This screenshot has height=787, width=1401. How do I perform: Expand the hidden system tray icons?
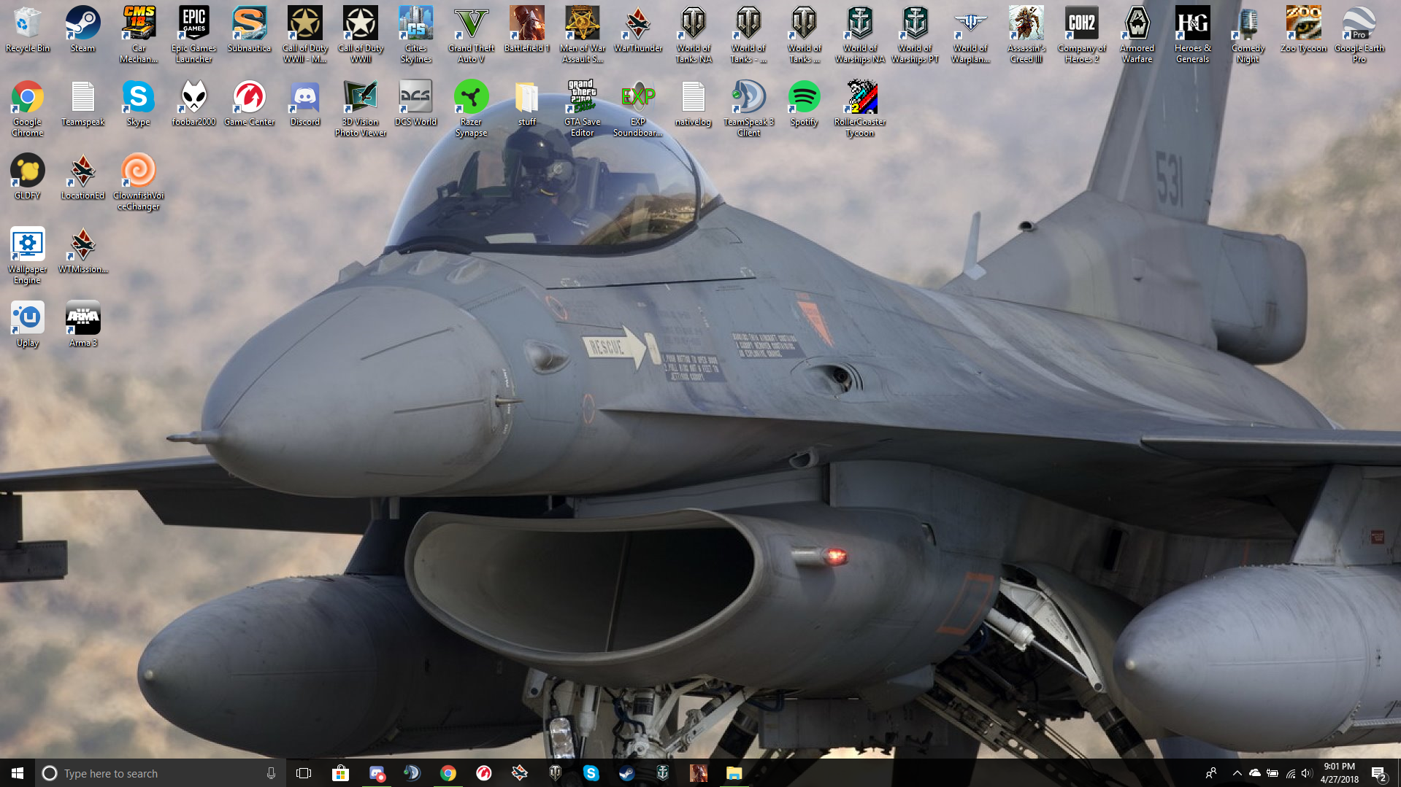point(1237,773)
